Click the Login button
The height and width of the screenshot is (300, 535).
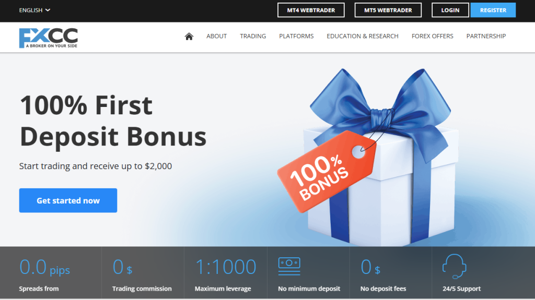[x=450, y=10]
